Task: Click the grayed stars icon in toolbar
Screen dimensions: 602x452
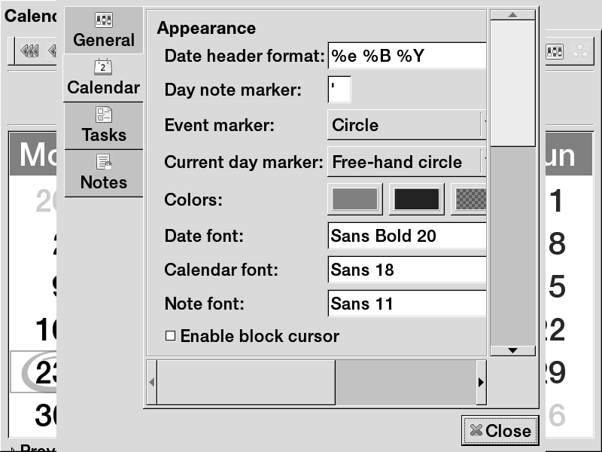Action: [x=580, y=51]
